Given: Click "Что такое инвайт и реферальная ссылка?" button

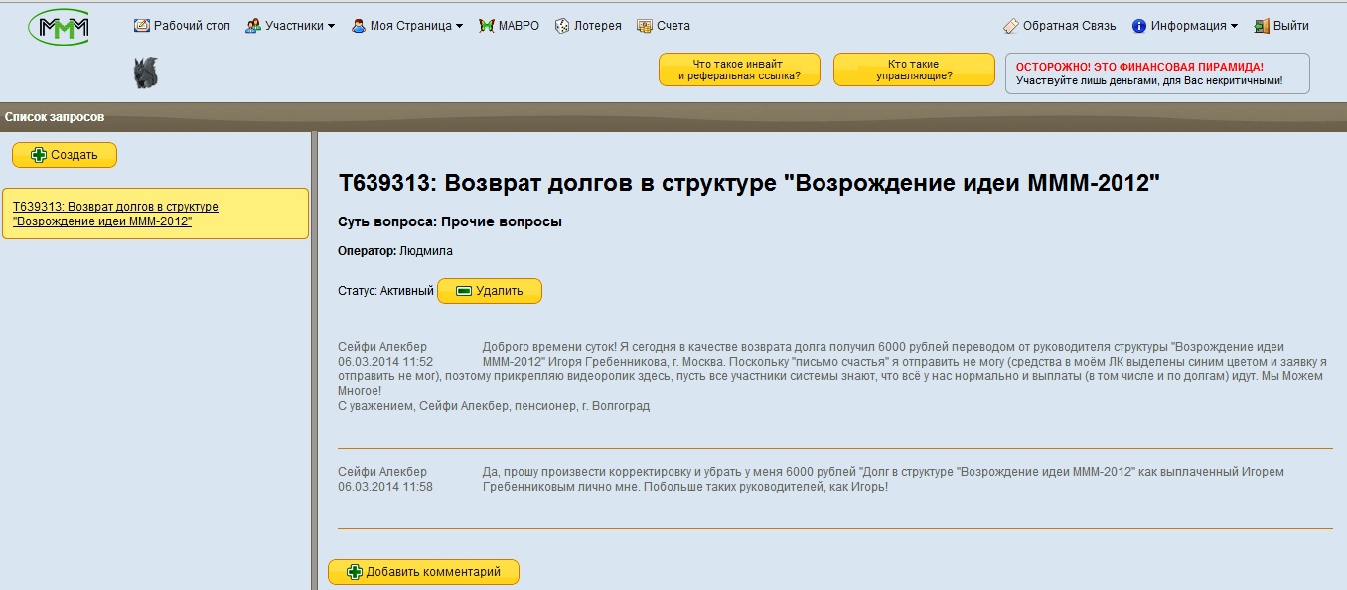Looking at the screenshot, I should (739, 70).
